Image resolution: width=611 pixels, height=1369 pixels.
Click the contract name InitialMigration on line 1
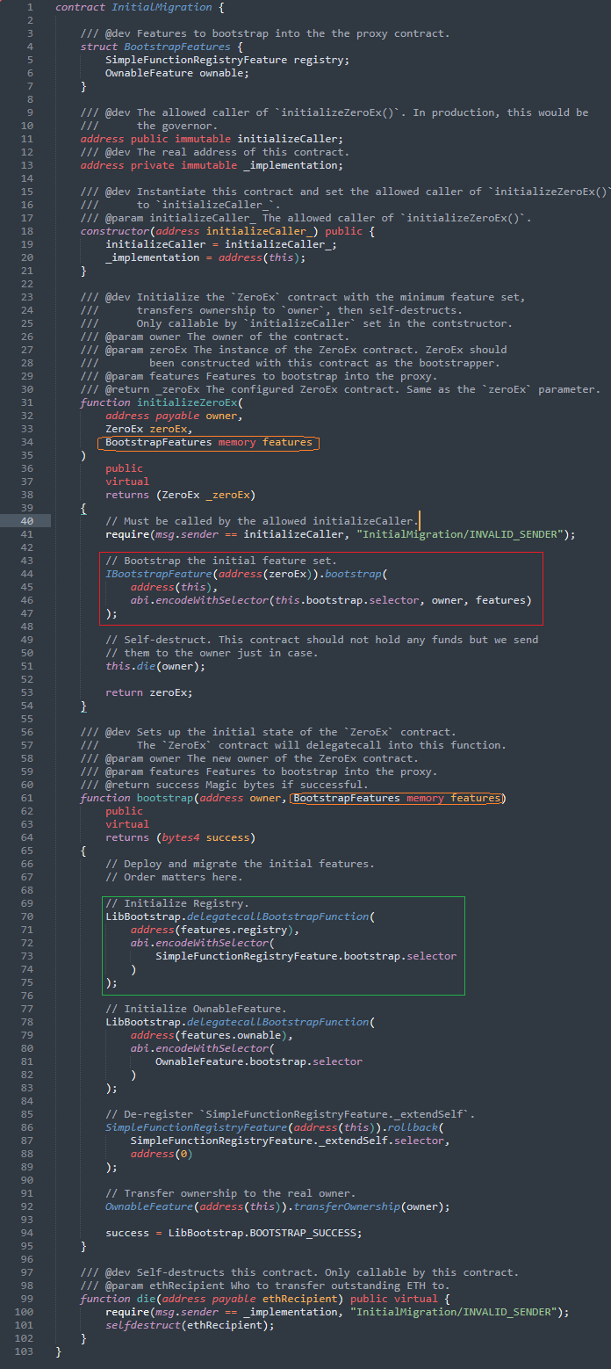pyautogui.click(x=162, y=7)
